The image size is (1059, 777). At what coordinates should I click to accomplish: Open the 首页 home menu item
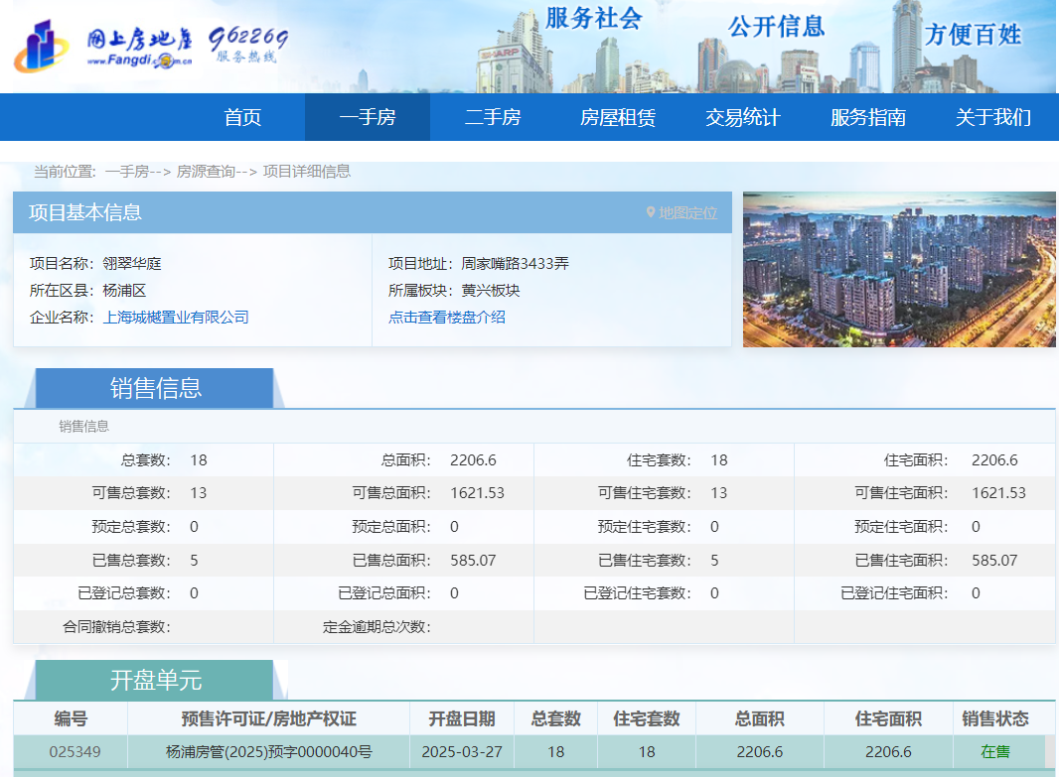click(x=242, y=117)
